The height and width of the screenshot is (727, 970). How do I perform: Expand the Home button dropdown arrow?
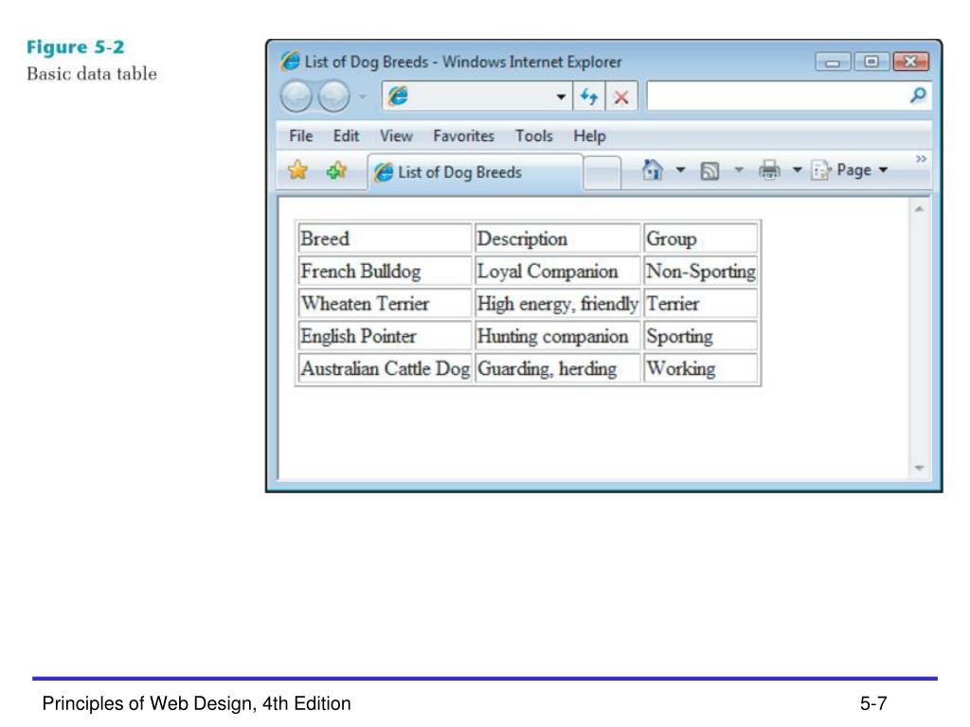coord(680,169)
